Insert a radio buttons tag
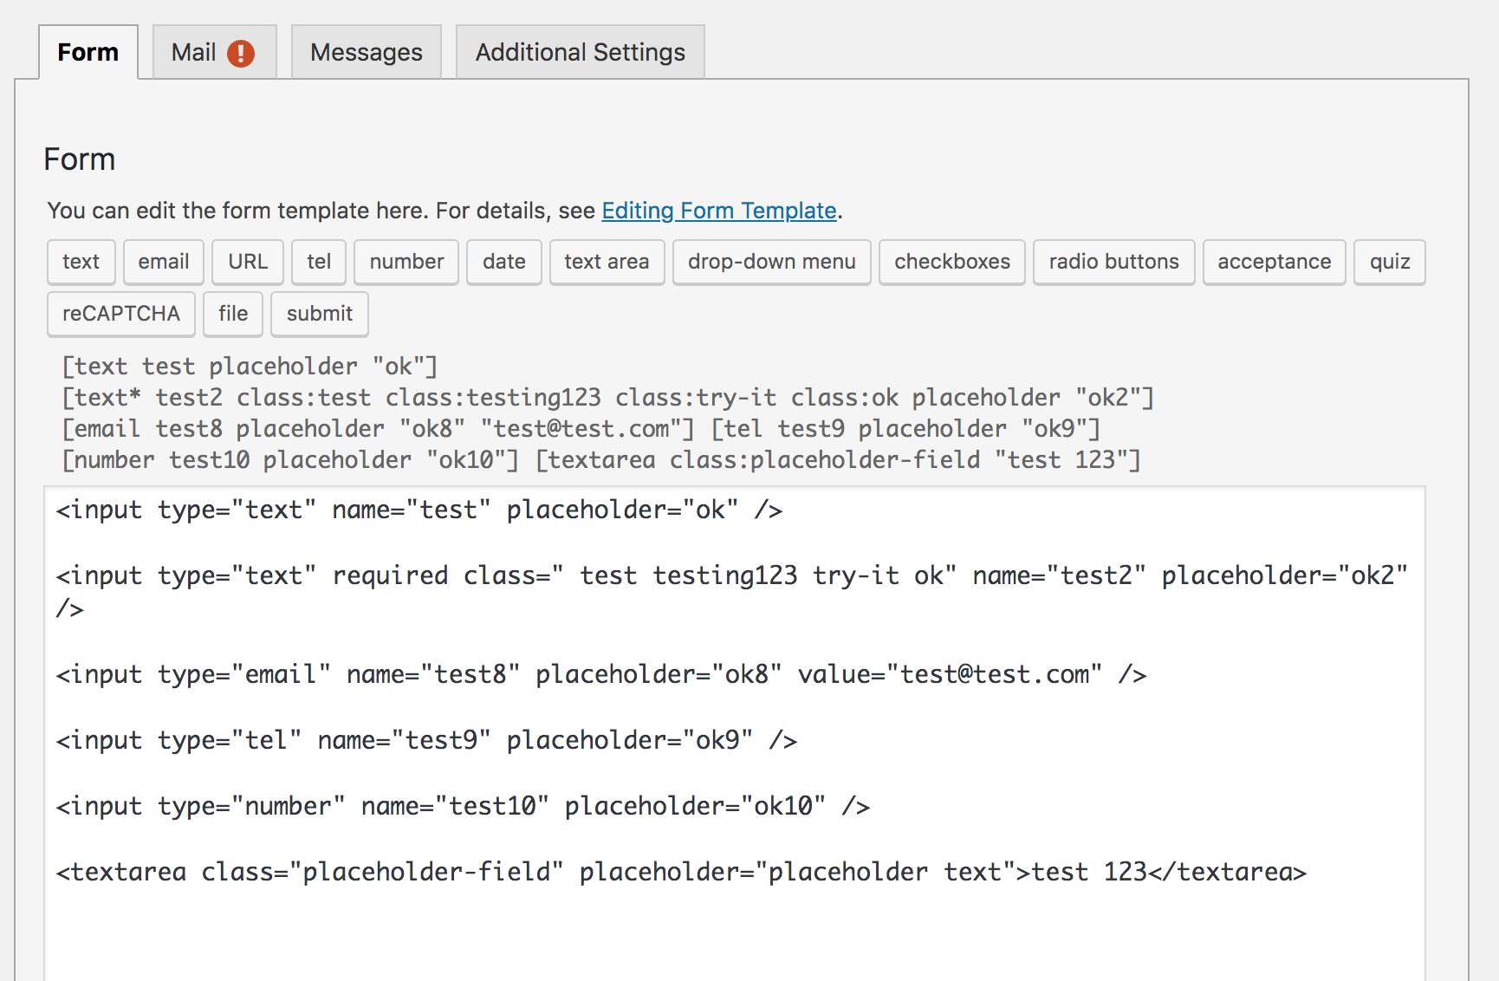The width and height of the screenshot is (1499, 981). point(1114,262)
